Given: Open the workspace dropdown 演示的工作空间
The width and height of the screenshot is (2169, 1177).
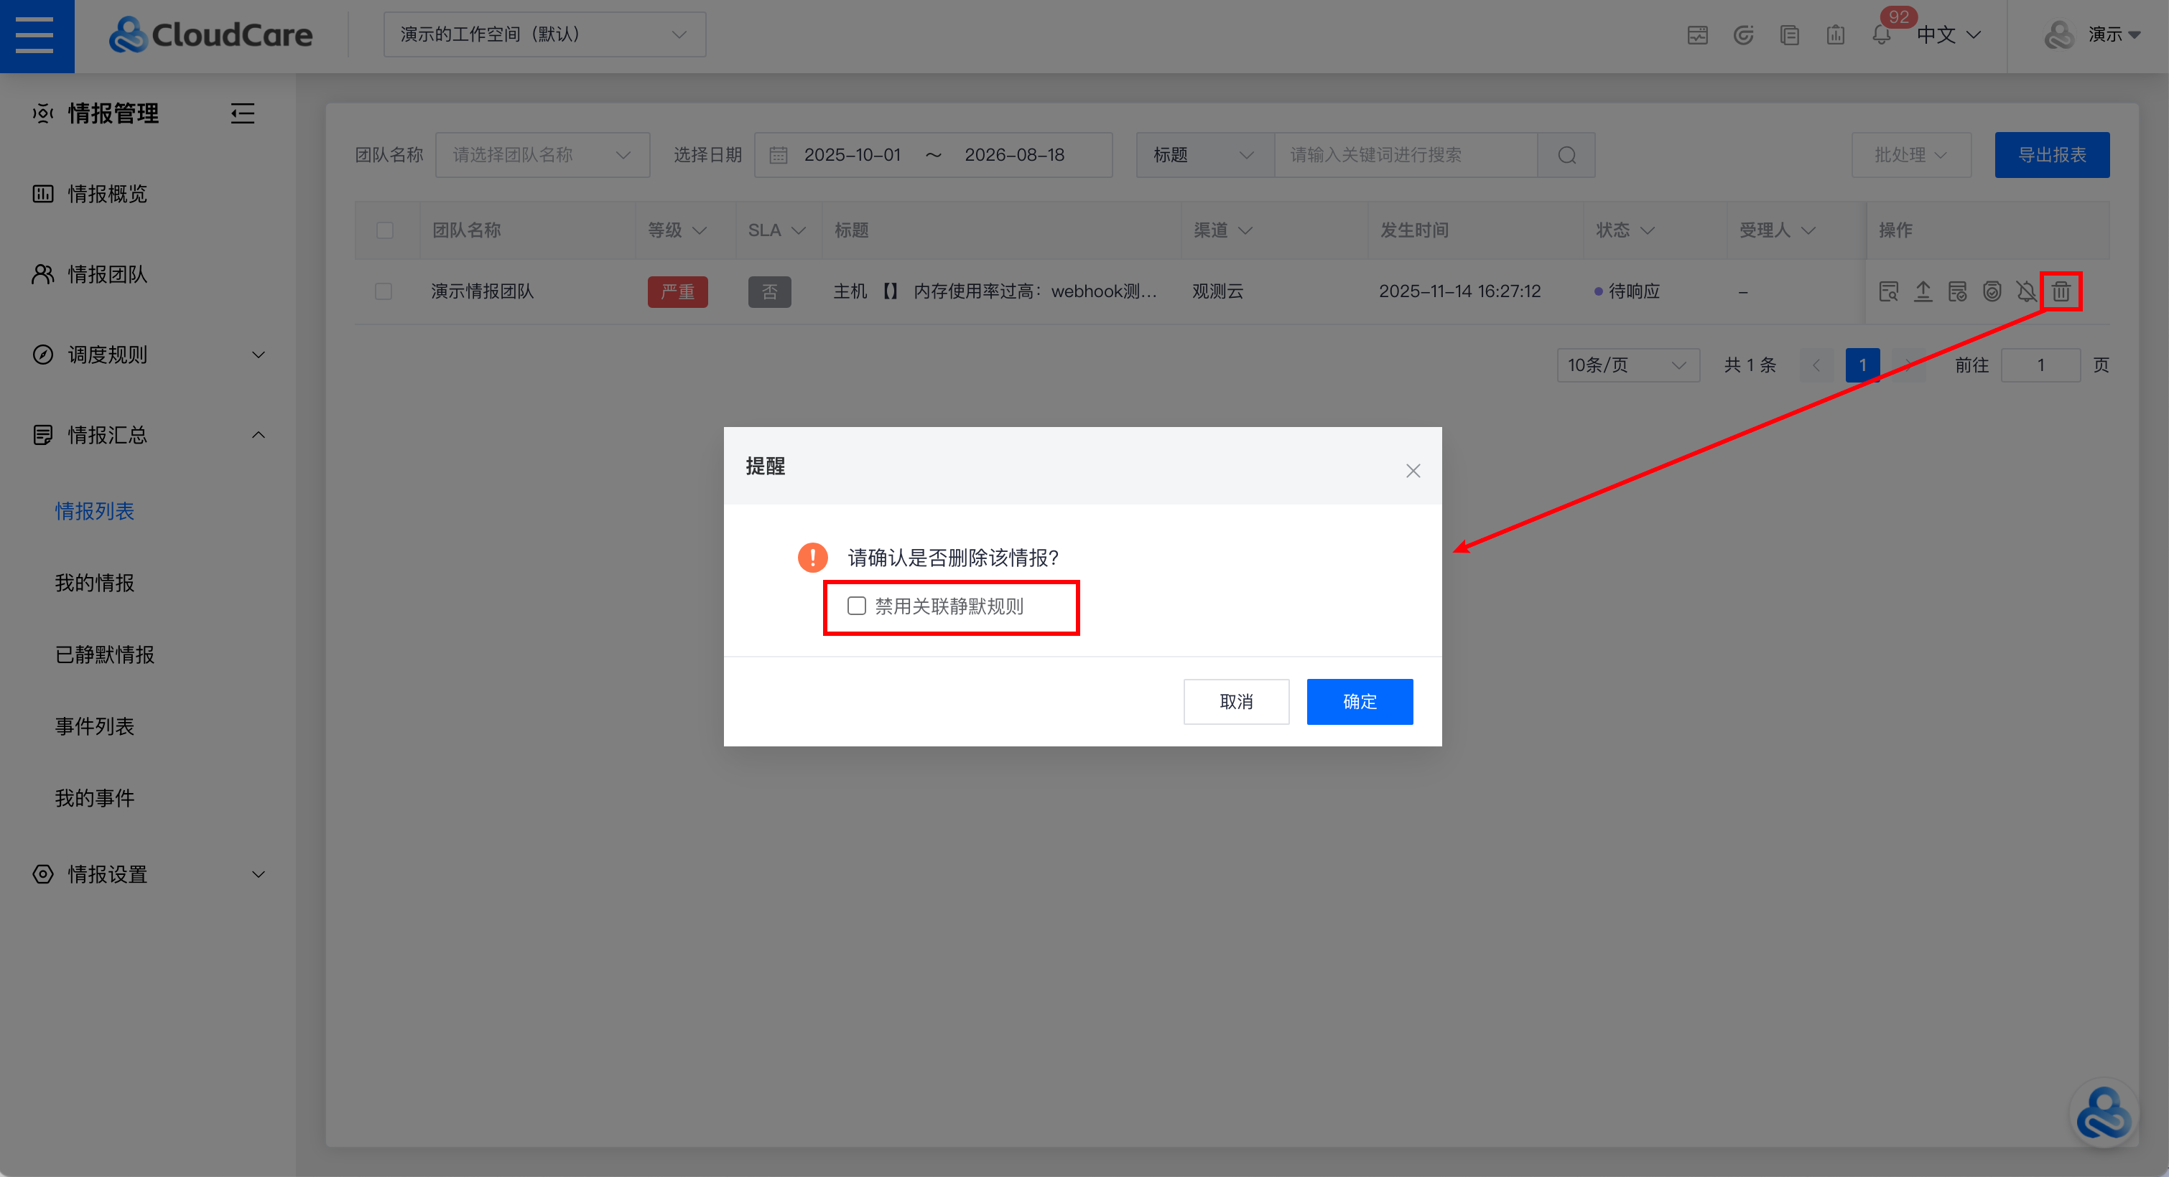Looking at the screenshot, I should pos(545,34).
